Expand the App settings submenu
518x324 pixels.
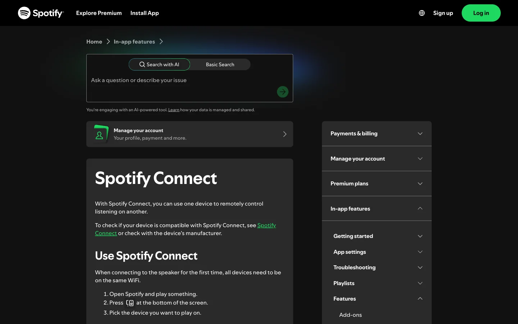point(378,252)
